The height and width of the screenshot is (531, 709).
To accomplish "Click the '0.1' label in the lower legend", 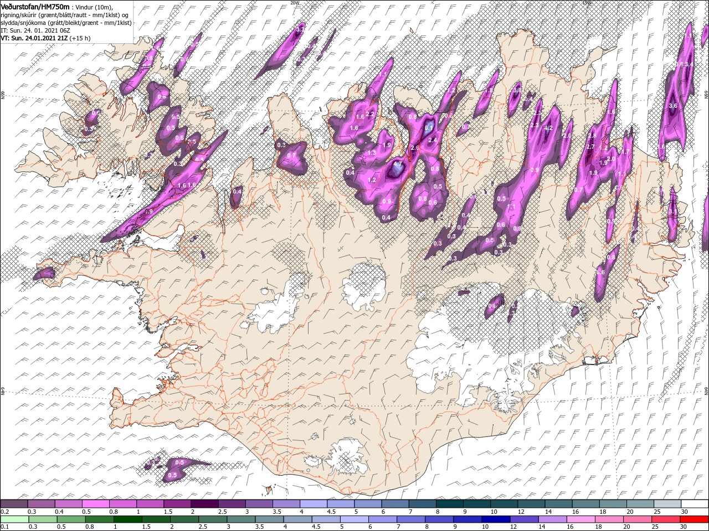I will [x=4, y=527].
